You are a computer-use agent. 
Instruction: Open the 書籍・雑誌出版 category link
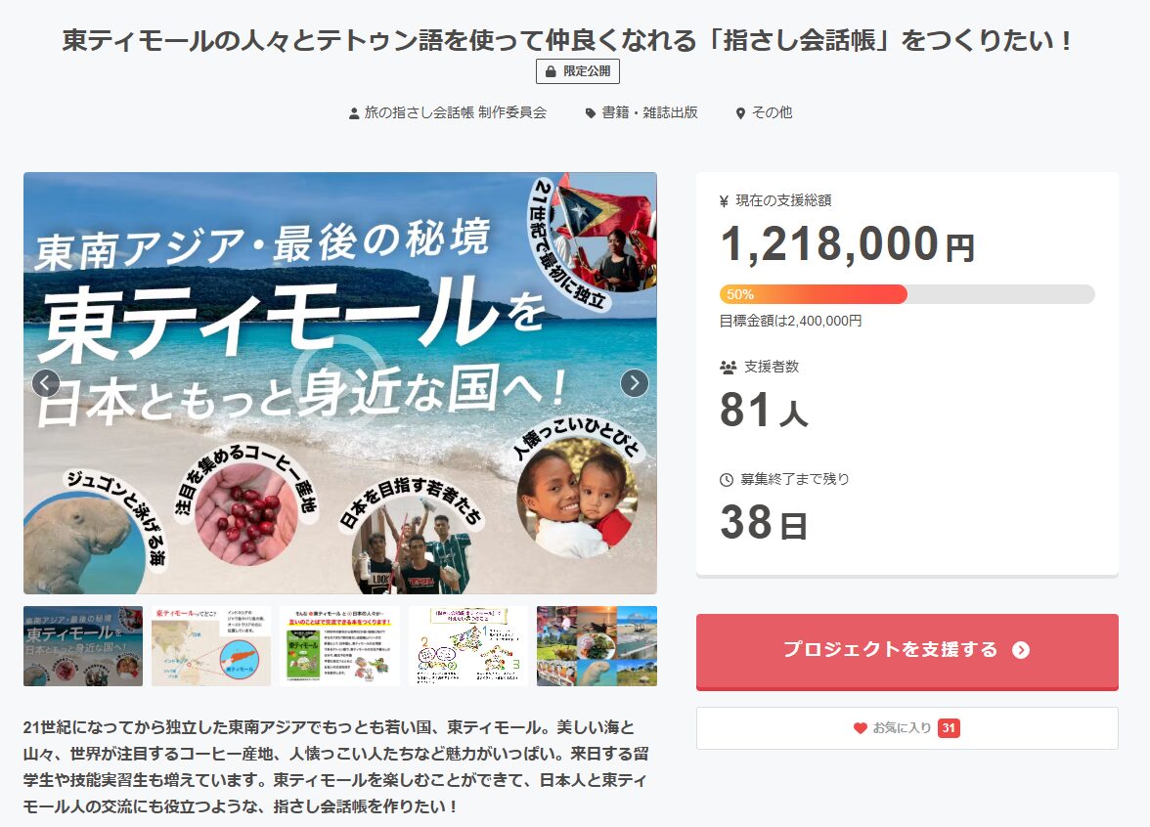tap(649, 112)
